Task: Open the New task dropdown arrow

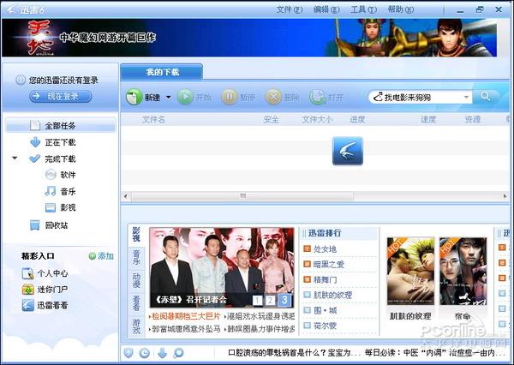Action: pos(169,98)
